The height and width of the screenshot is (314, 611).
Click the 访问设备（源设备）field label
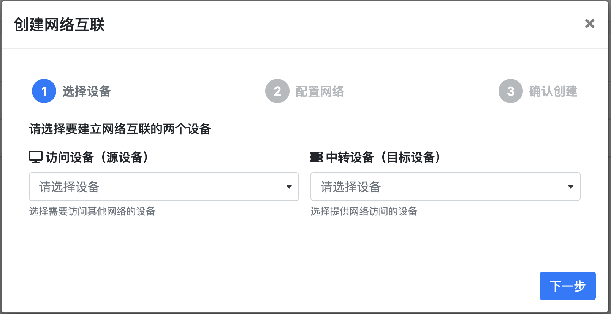click(x=97, y=157)
